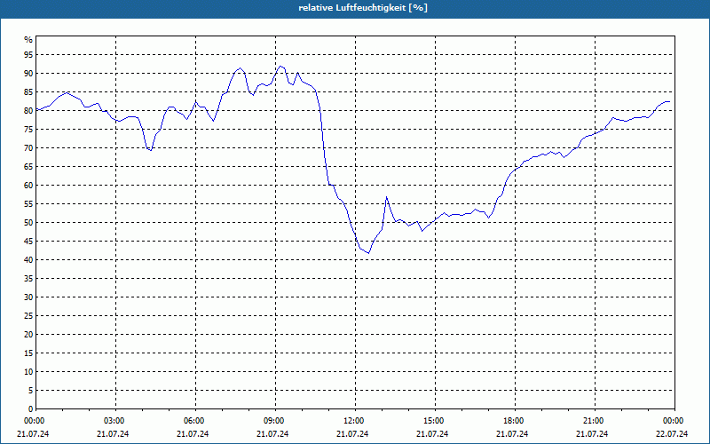710x444 pixels.
Task: Choose the 45 y-axis value
Action: [28, 241]
